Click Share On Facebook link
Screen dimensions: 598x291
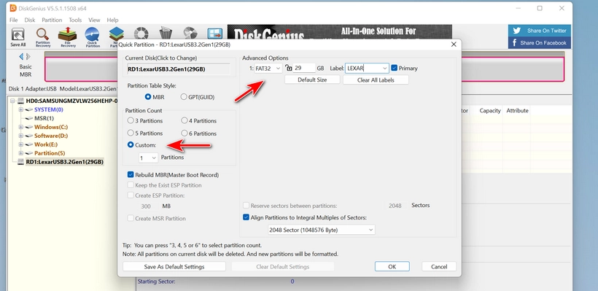[x=539, y=43]
